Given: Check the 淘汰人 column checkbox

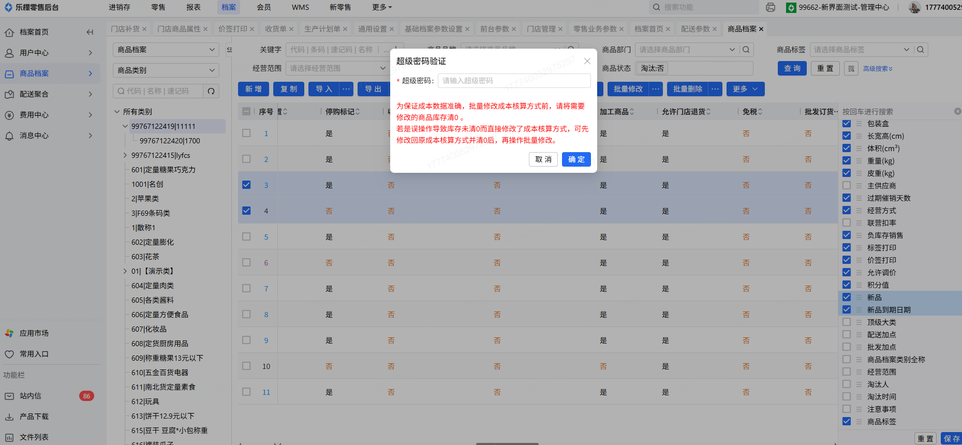Looking at the screenshot, I should (847, 384).
